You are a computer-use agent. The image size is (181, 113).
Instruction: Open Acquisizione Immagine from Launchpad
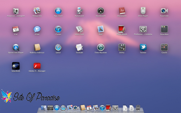pos(16,11)
